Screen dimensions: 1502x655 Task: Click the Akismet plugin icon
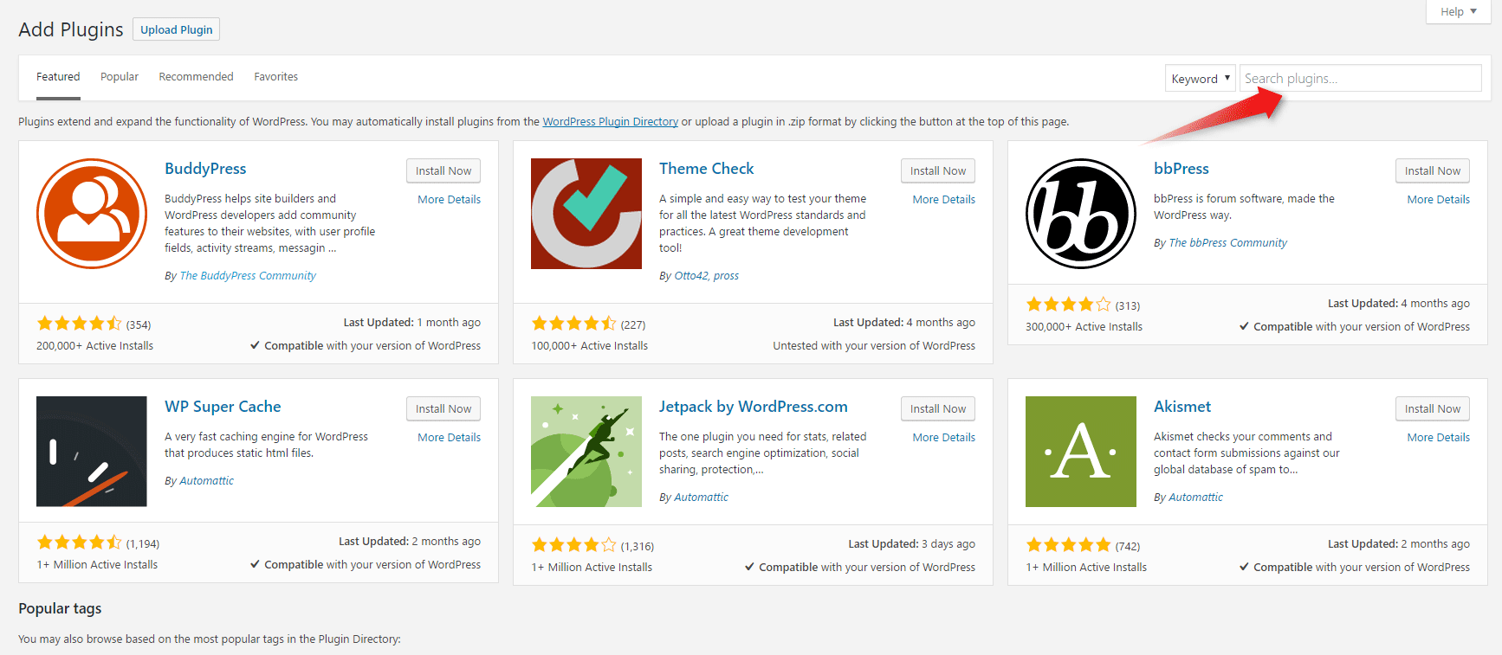pos(1081,452)
